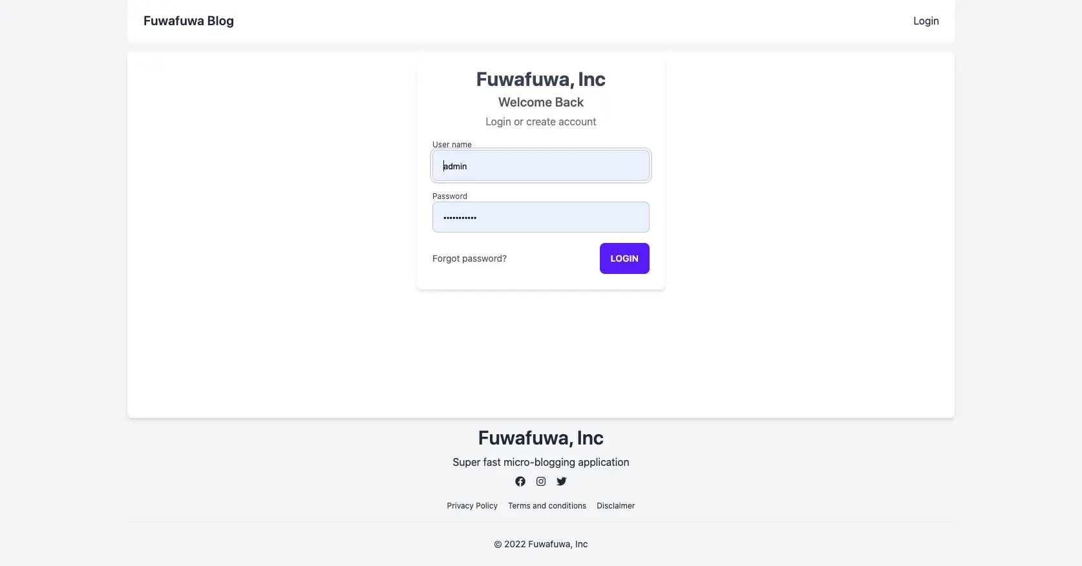Screen dimensions: 1082x566
Task: Click the Welcome Back subheading
Action: click(541, 102)
